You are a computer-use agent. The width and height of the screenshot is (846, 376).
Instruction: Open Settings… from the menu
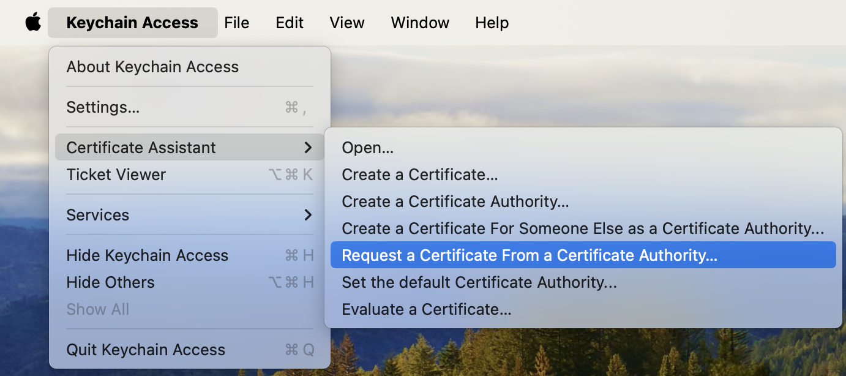103,107
